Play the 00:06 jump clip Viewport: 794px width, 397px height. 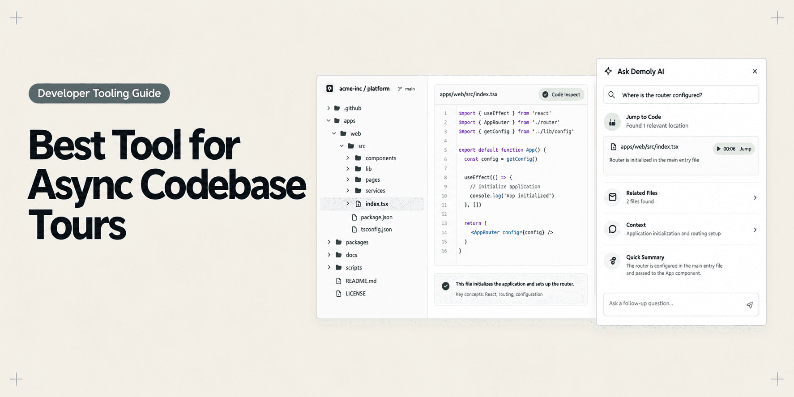(x=719, y=149)
